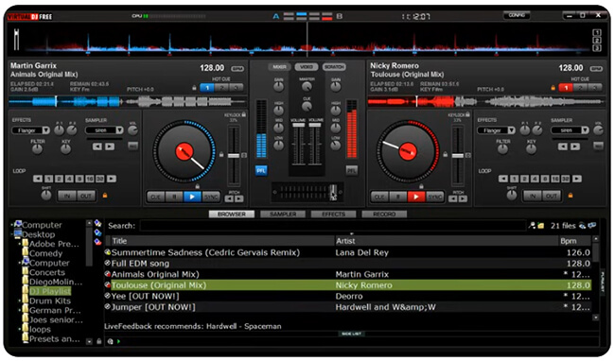The image size is (615, 361).
Task: Open right deck Flanger effects dropdown
Action: coord(511,130)
